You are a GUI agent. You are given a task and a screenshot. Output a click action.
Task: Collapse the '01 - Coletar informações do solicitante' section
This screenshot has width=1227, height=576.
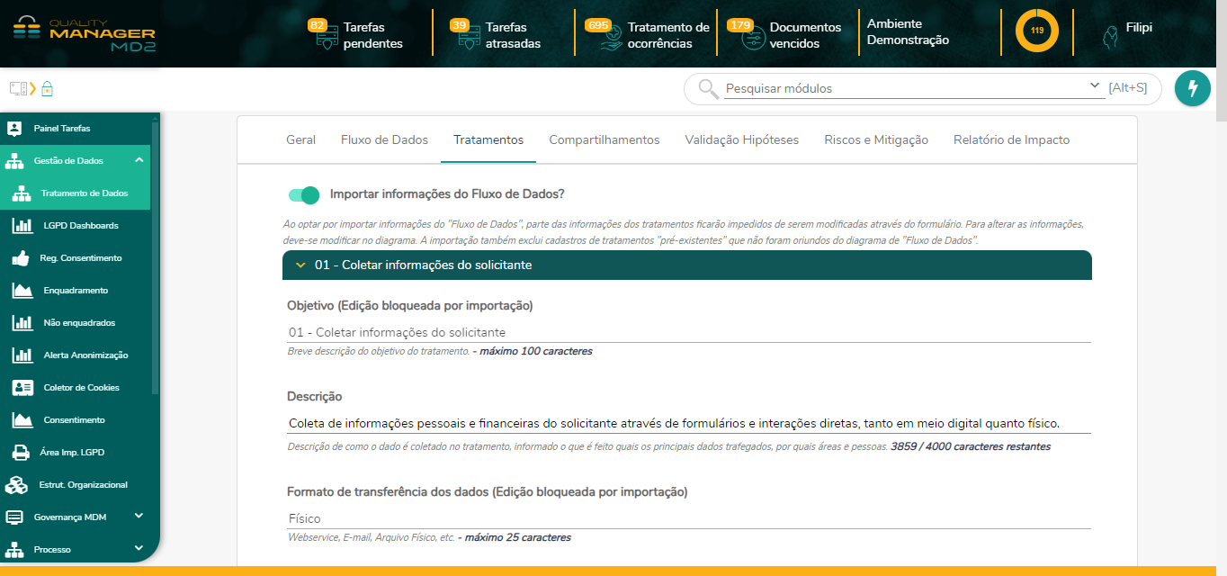point(301,265)
